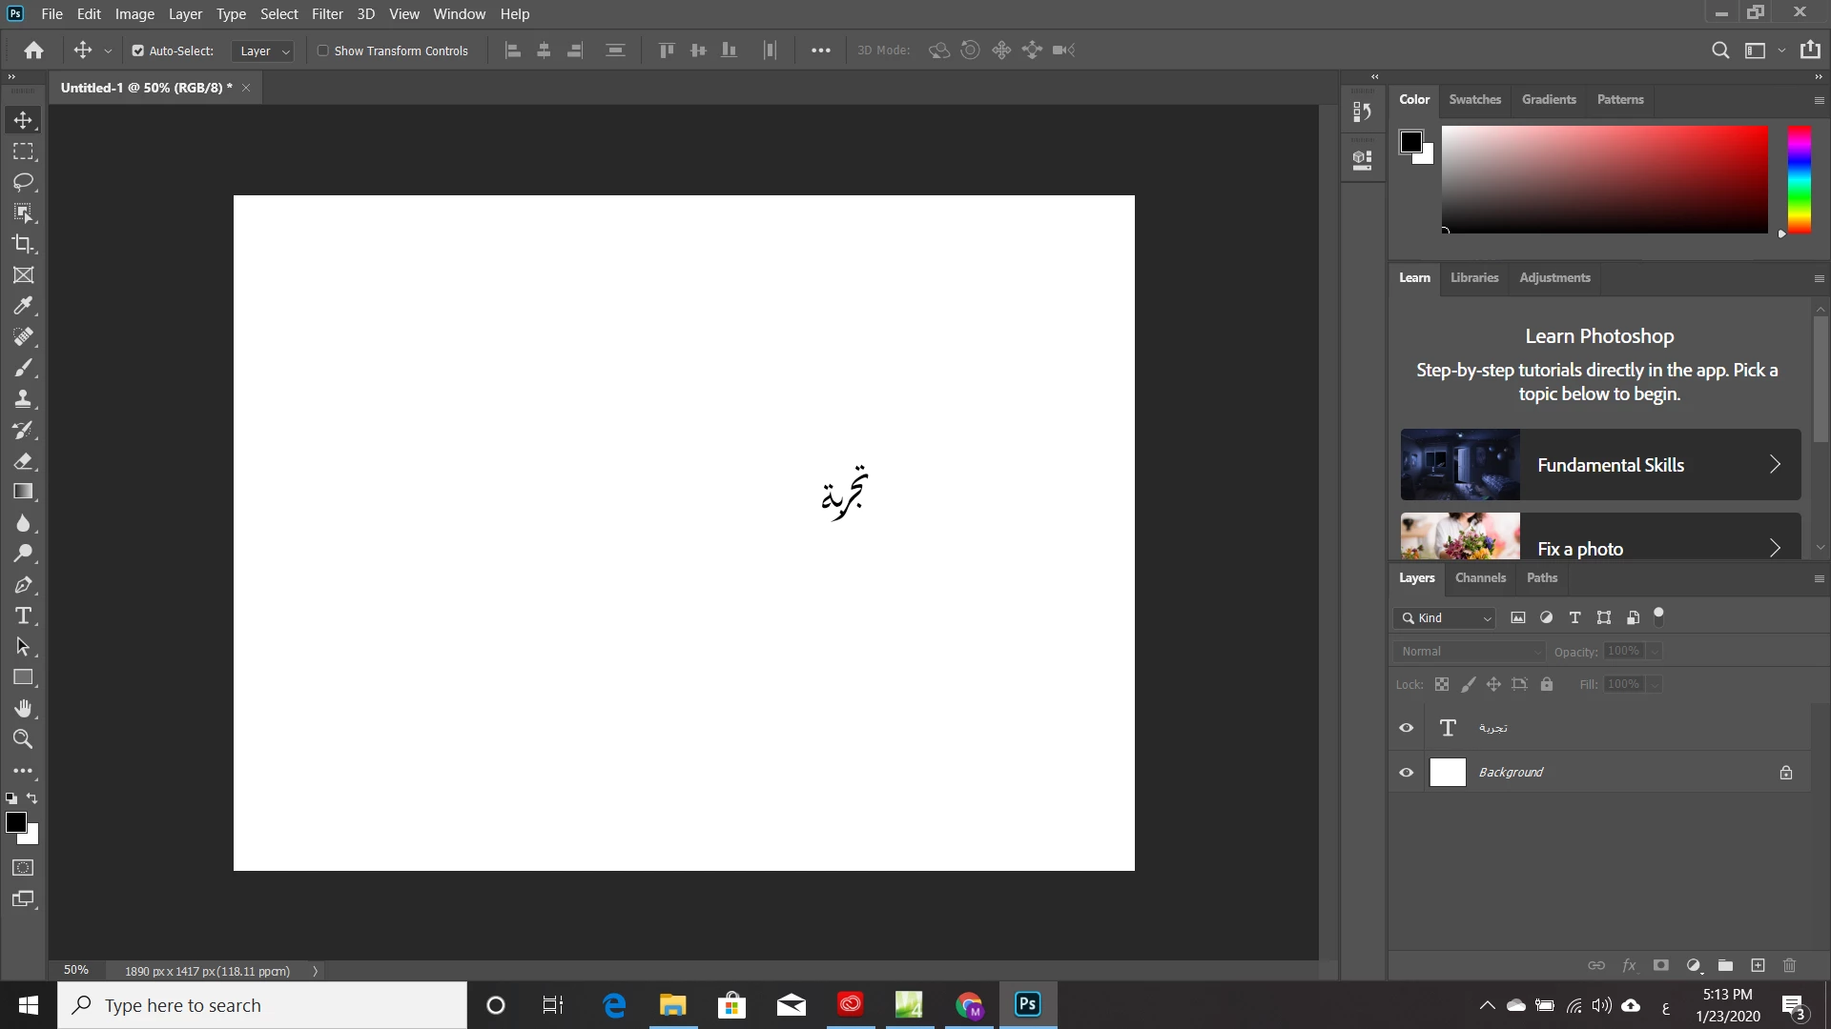Viewport: 1831px width, 1029px height.
Task: Select the Clone Stamp tool
Action: coord(23,399)
